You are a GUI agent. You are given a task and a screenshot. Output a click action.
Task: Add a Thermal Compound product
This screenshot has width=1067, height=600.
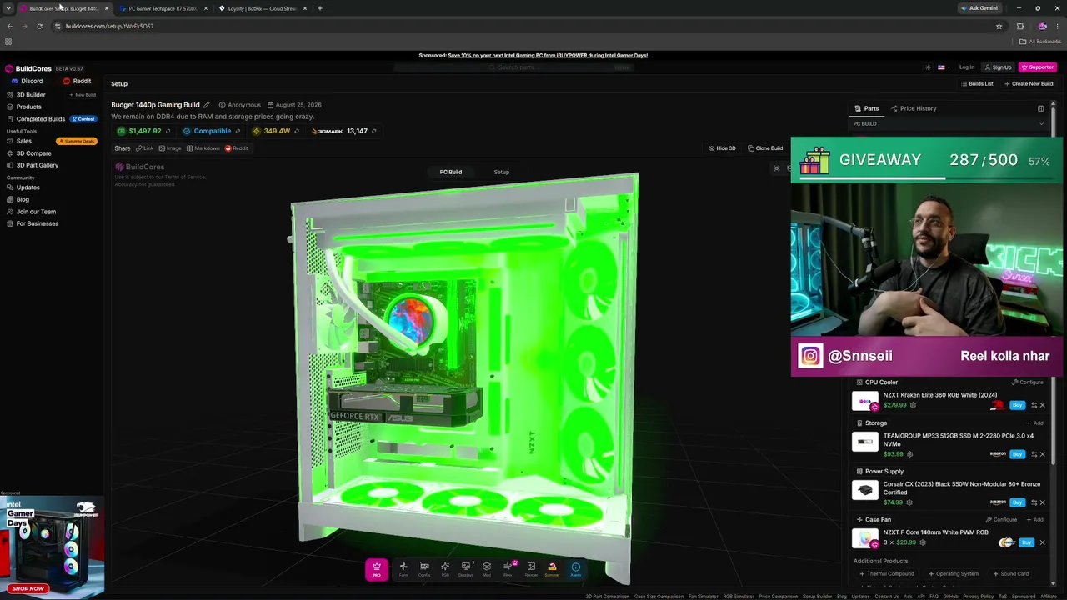pos(887,574)
